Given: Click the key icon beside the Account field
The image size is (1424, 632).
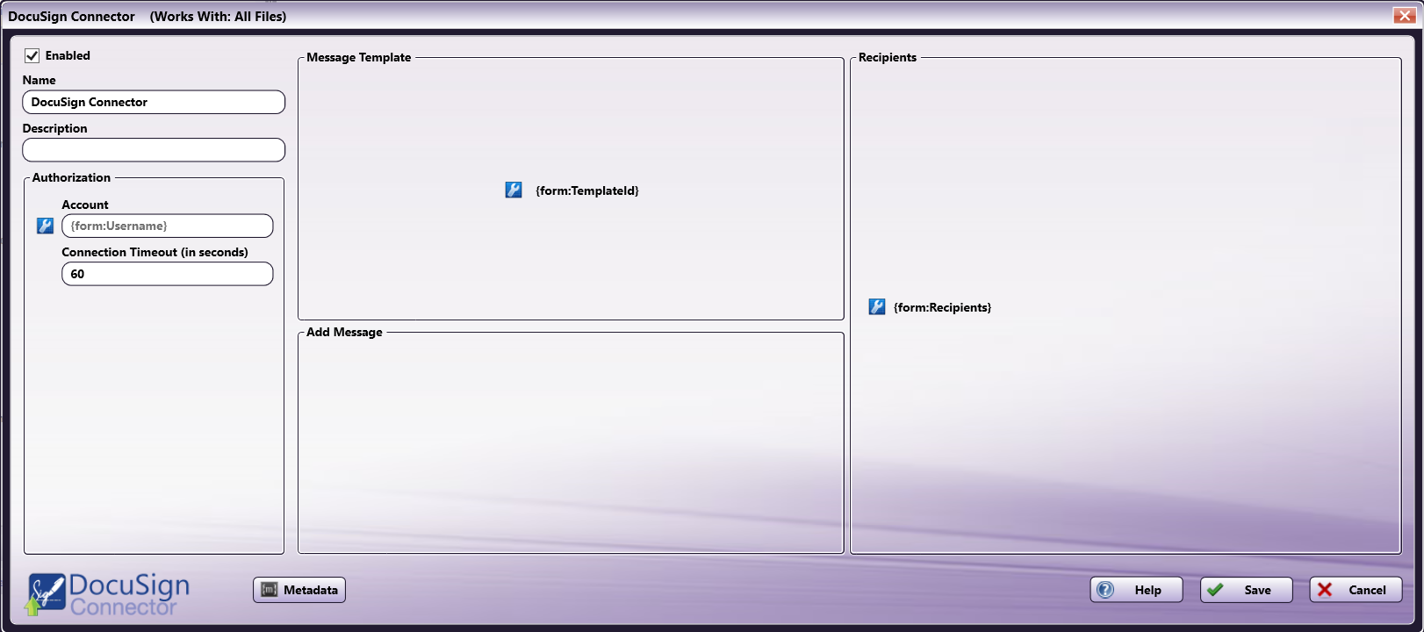Looking at the screenshot, I should (46, 226).
